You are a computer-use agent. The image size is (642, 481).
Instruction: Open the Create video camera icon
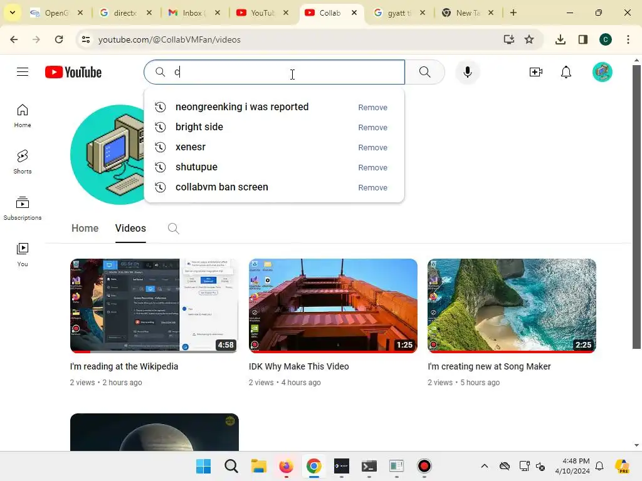[535, 72]
